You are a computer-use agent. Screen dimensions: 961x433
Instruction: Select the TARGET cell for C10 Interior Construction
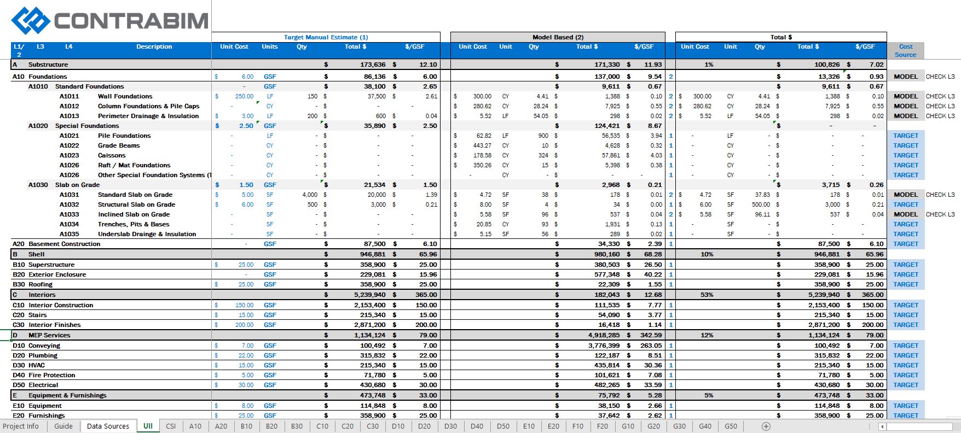(905, 305)
